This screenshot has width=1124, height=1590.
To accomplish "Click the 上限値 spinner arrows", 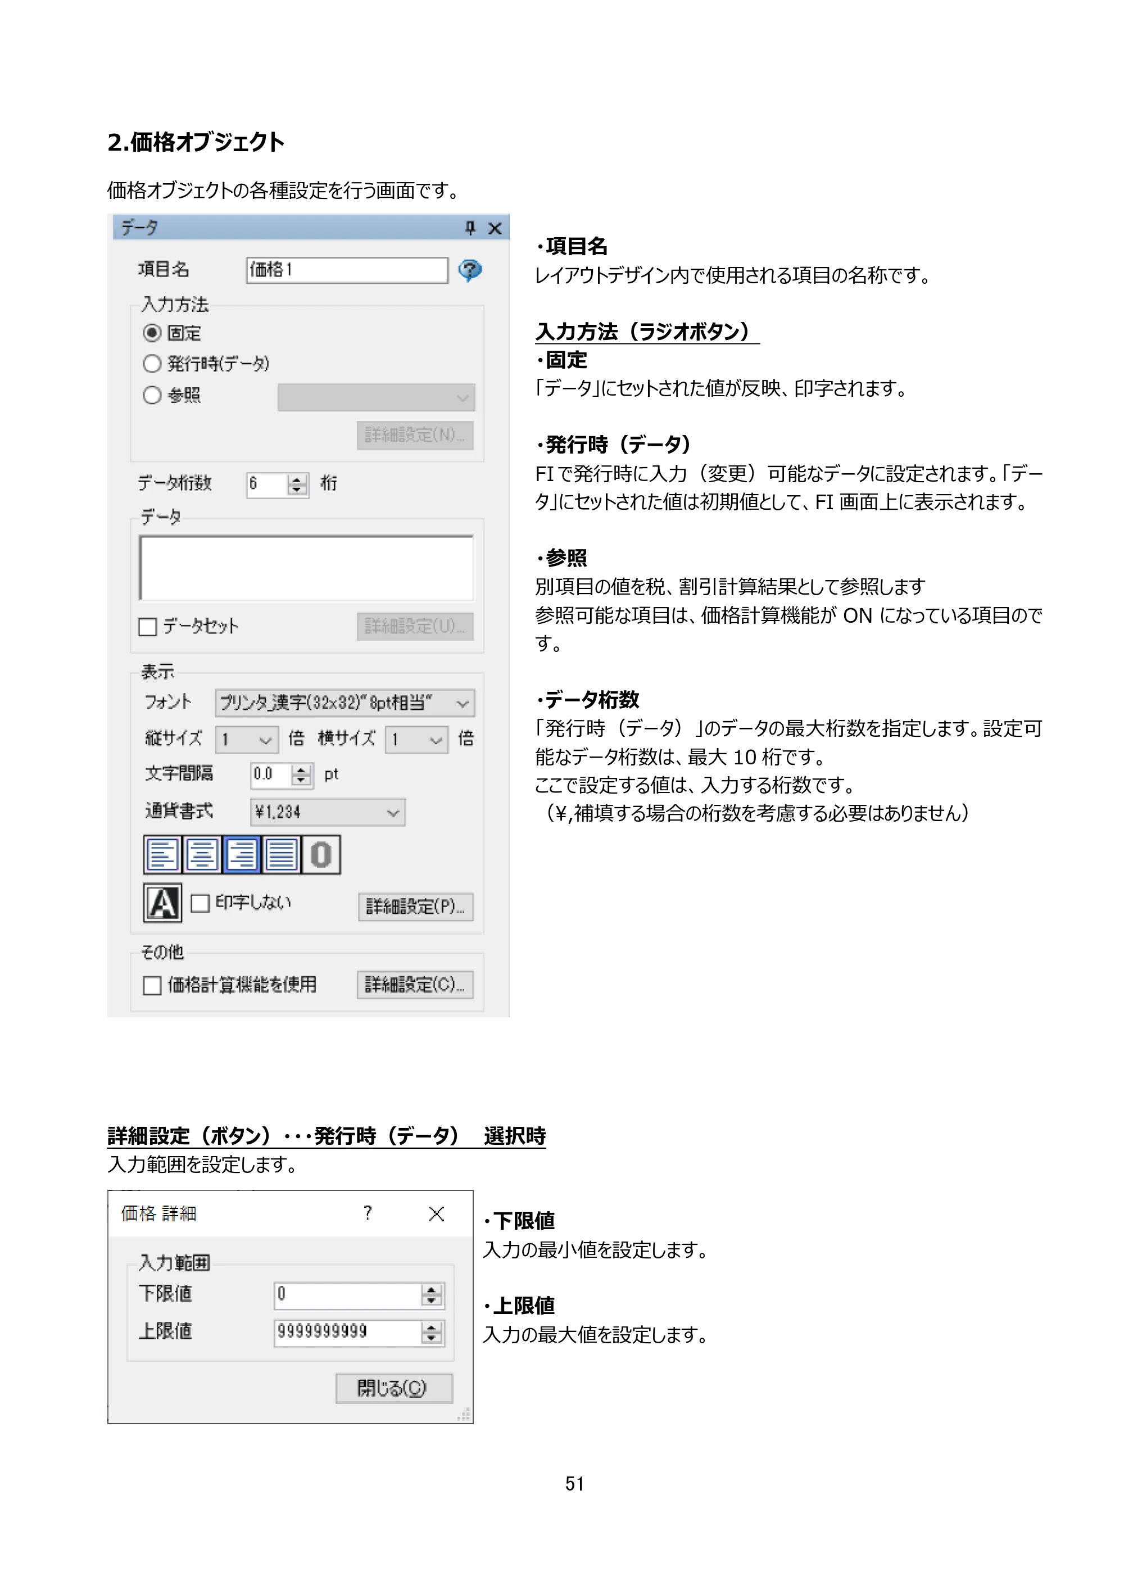I will click(x=432, y=1333).
